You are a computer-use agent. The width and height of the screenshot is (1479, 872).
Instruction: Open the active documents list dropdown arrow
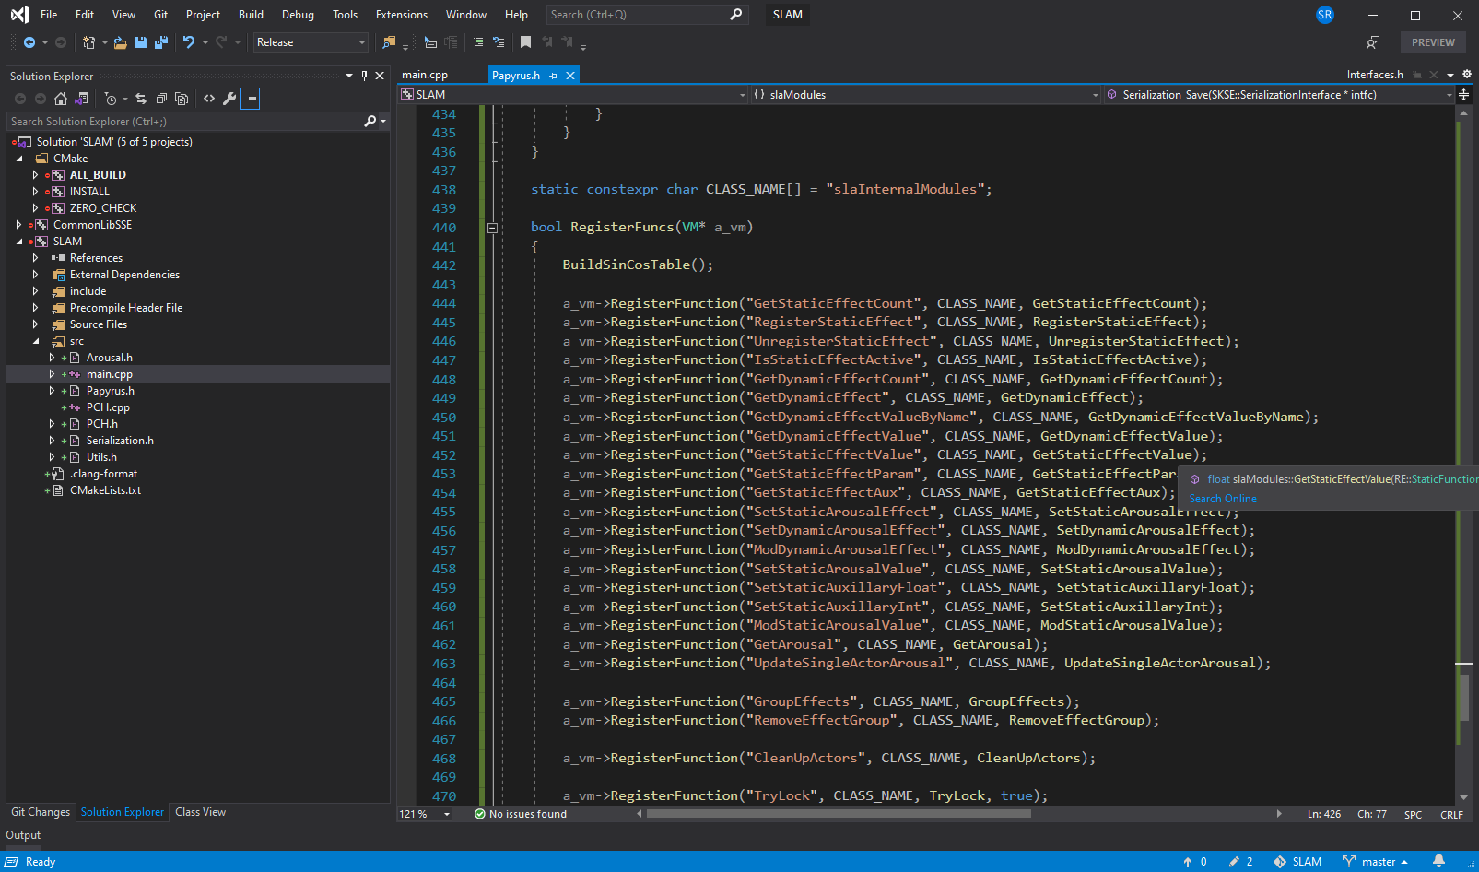1450,76
